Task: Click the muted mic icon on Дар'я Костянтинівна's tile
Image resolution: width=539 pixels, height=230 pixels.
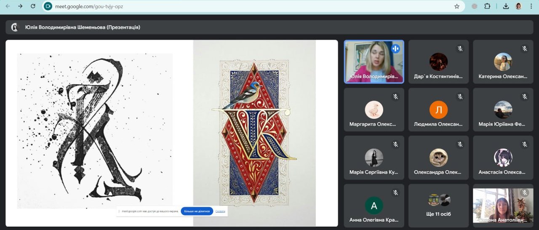Action: tap(460, 49)
